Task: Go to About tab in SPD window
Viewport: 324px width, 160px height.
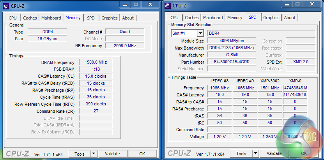Action: tap(290, 18)
